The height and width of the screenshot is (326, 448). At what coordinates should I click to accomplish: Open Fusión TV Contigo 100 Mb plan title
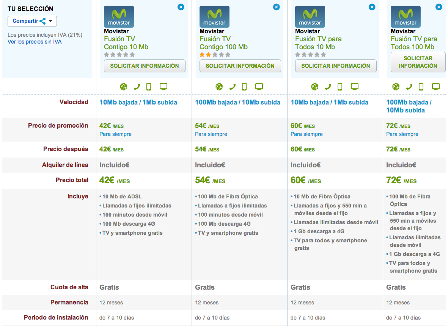click(223, 43)
